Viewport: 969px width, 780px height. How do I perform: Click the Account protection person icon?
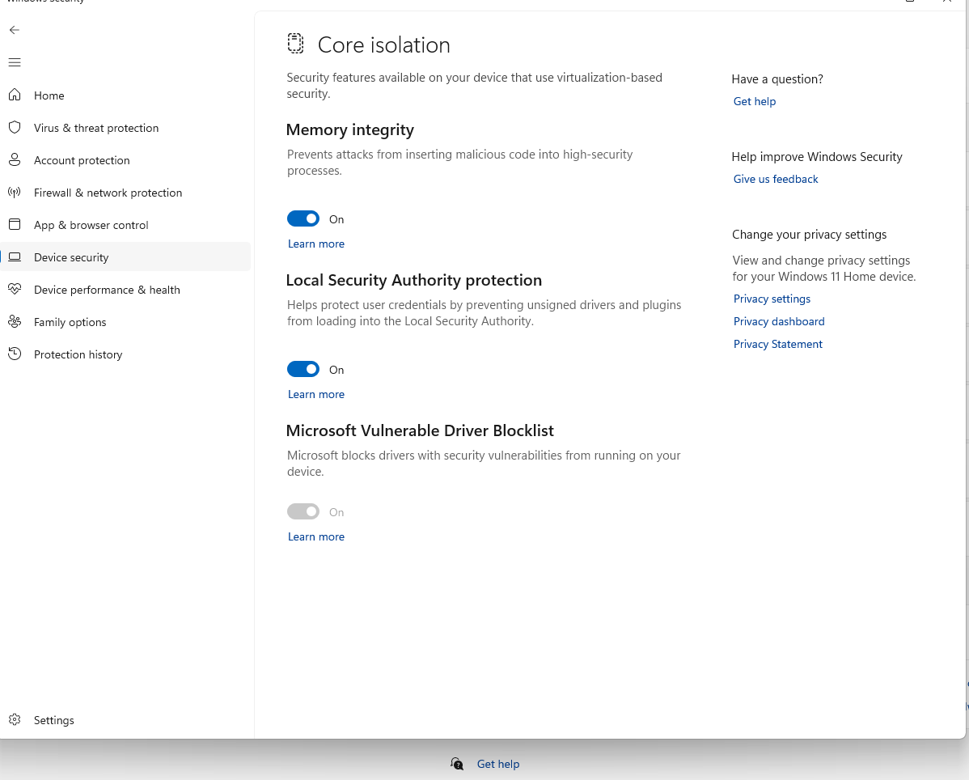[x=15, y=160]
